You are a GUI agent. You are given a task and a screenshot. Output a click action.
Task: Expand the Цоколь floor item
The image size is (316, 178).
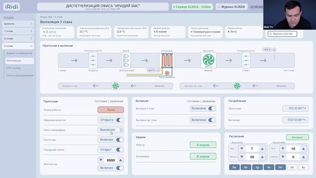click(18, 24)
